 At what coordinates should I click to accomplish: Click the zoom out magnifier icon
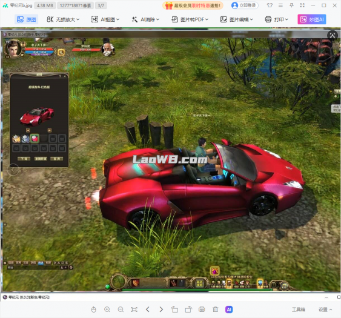pos(121,310)
